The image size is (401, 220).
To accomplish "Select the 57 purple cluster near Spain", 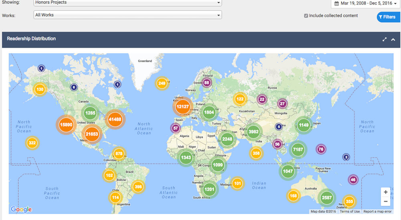I will pos(176,128).
